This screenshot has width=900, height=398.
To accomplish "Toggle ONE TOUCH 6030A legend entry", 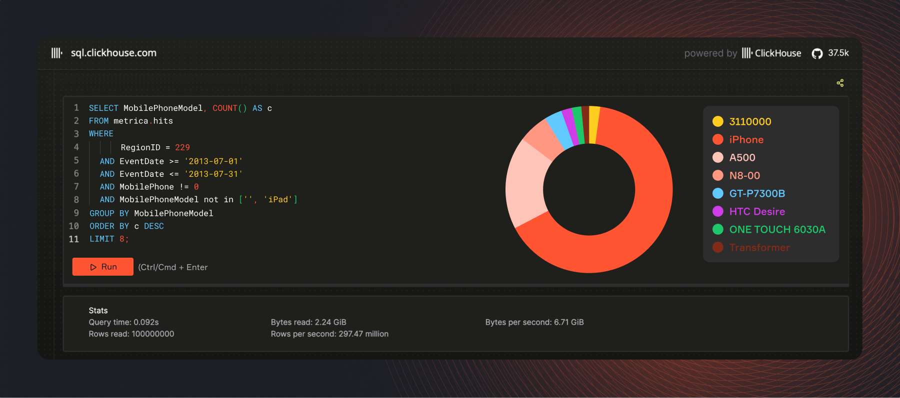I will pos(776,229).
